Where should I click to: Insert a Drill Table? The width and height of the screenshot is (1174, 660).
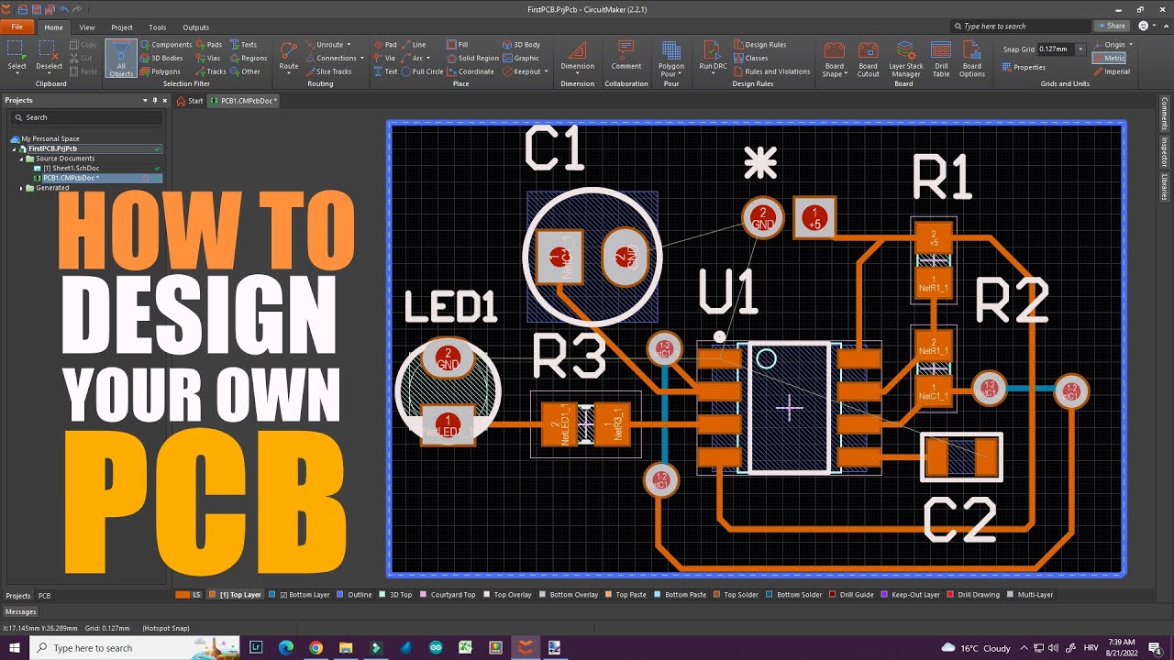click(x=941, y=59)
